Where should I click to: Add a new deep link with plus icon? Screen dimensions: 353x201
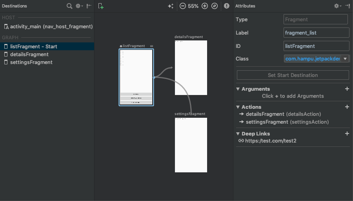(347, 134)
